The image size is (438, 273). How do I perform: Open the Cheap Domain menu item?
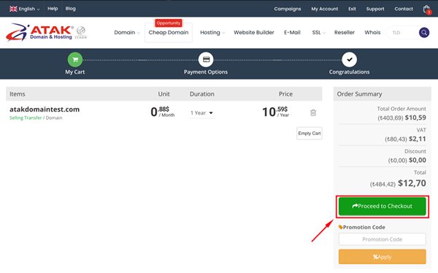(169, 32)
